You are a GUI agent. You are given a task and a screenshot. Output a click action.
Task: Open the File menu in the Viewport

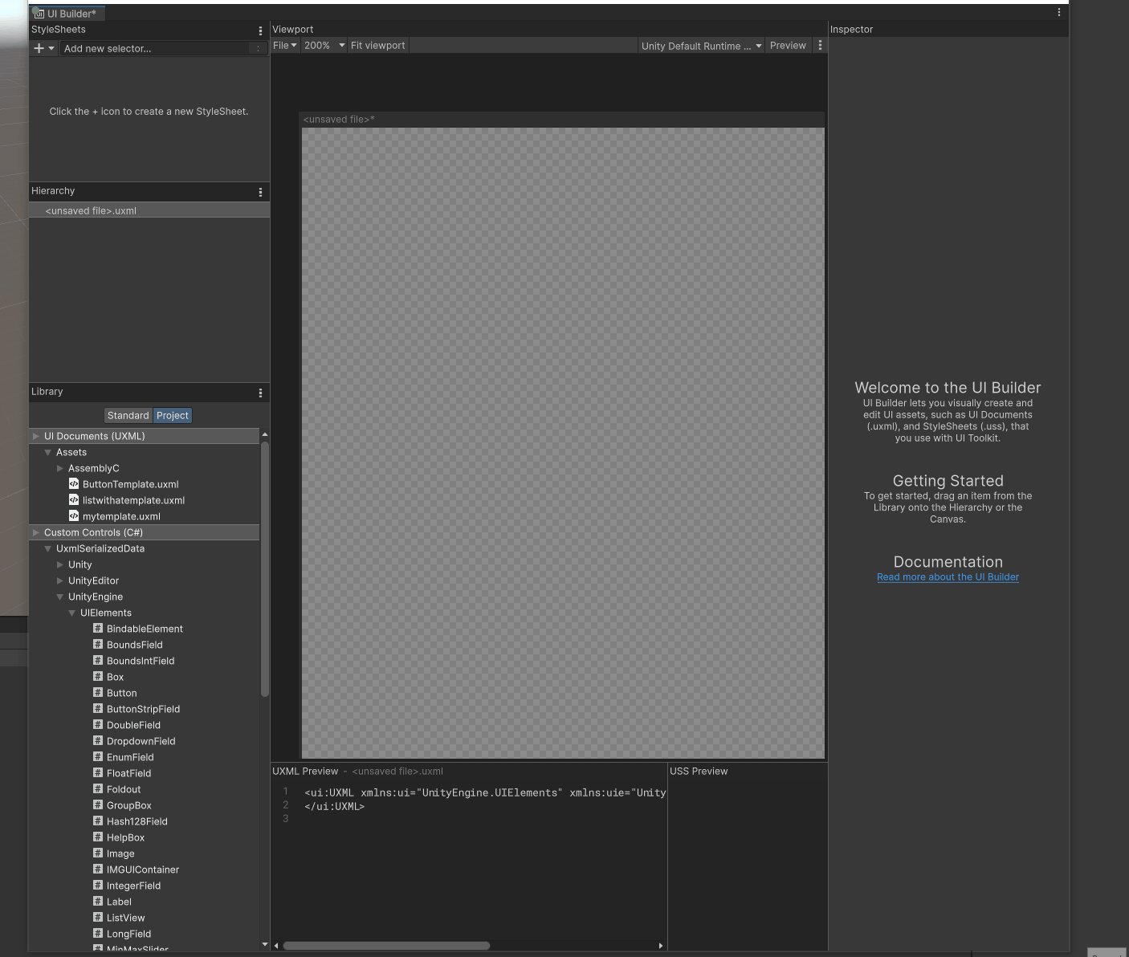pos(284,45)
